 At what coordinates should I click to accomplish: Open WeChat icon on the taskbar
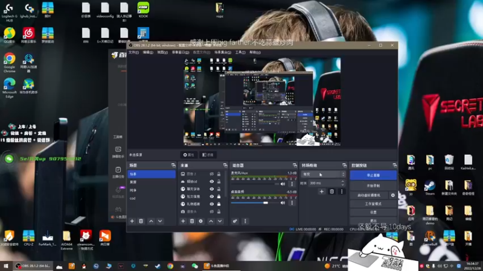pyautogui.click(x=194, y=266)
